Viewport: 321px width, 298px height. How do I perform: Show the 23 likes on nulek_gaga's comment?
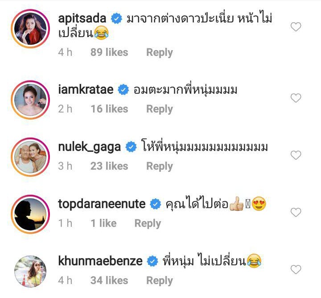pyautogui.click(x=109, y=166)
